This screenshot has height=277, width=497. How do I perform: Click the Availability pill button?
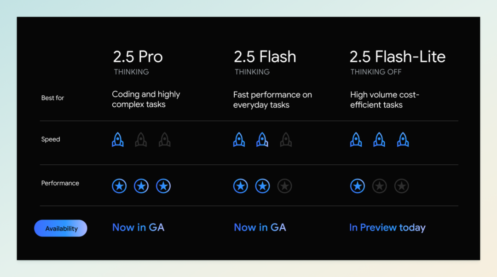tap(61, 228)
